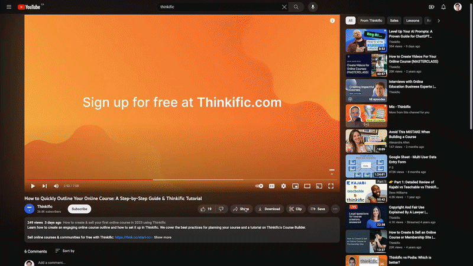
Task: Start voice search with microphone
Action: click(313, 7)
